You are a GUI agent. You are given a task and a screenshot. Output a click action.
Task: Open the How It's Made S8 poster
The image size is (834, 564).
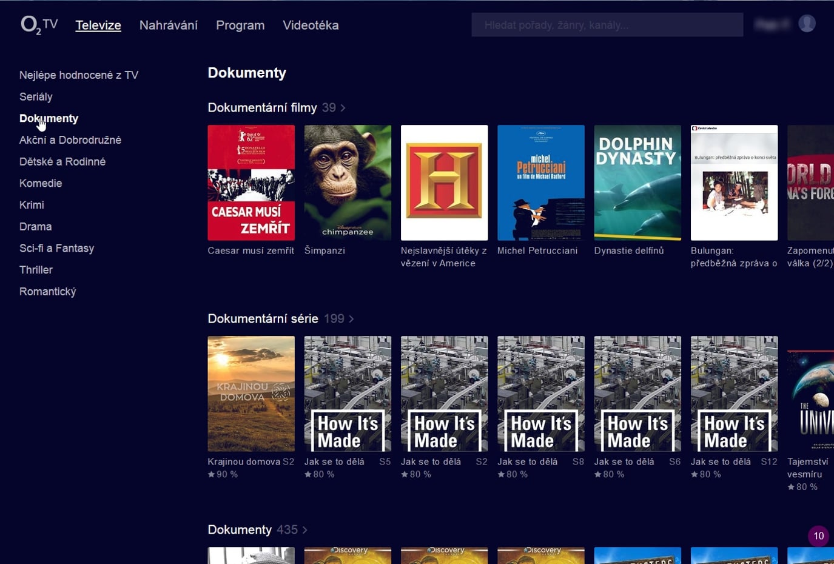coord(541,394)
